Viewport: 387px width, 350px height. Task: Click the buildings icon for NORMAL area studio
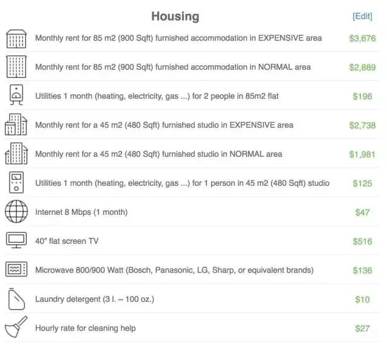16,153
